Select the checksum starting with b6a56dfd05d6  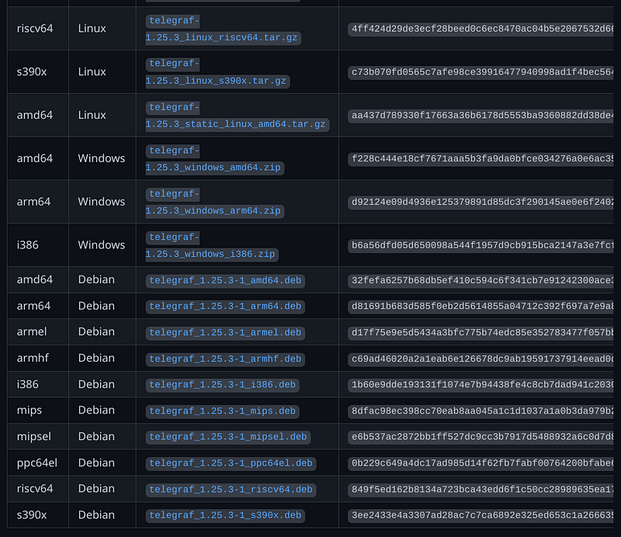click(480, 245)
